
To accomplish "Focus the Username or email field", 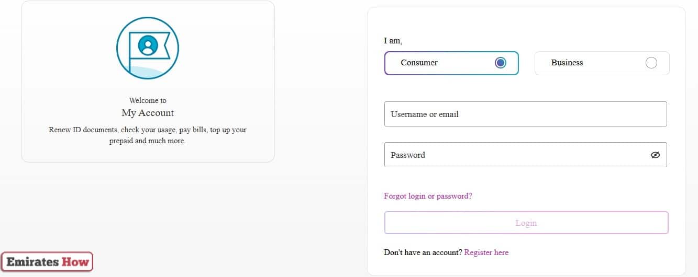I will click(x=525, y=114).
